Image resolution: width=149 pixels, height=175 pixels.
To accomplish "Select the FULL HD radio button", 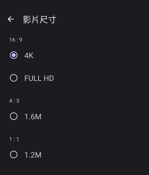I will tap(14, 78).
